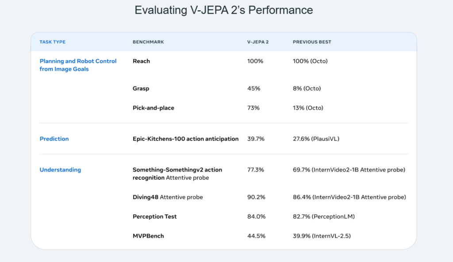
Task: Open the blue "Prediction" task type link
Action: [x=54, y=139]
